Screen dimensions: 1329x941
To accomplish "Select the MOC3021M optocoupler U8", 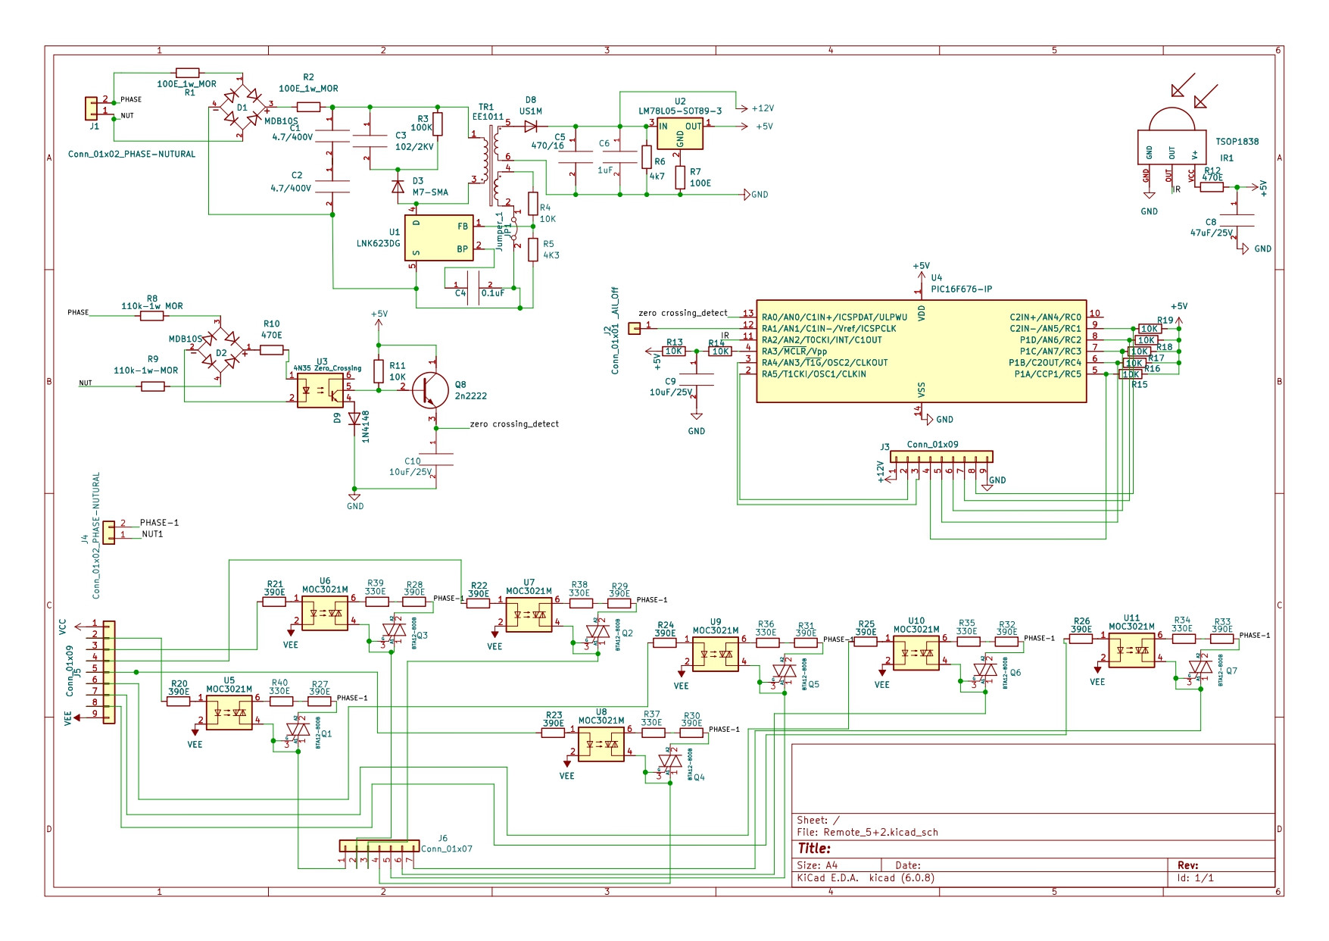I will pyautogui.click(x=601, y=744).
